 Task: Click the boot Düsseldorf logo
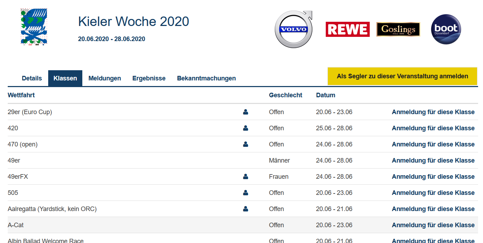[x=446, y=29]
